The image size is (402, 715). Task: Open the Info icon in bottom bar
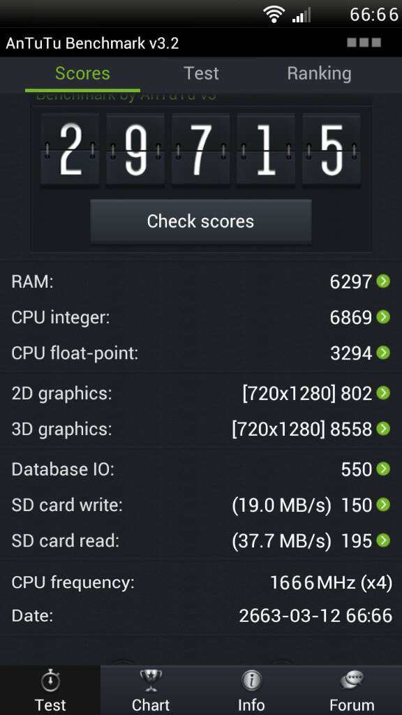point(251,681)
